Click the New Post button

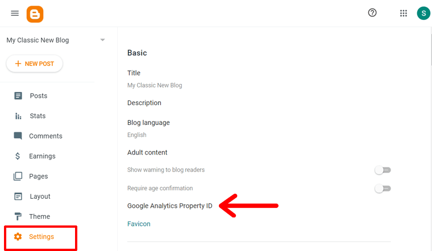coord(35,64)
